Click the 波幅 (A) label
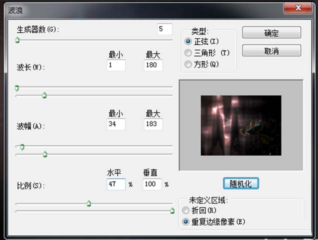This screenshot has height=240, width=318. (x=30, y=126)
